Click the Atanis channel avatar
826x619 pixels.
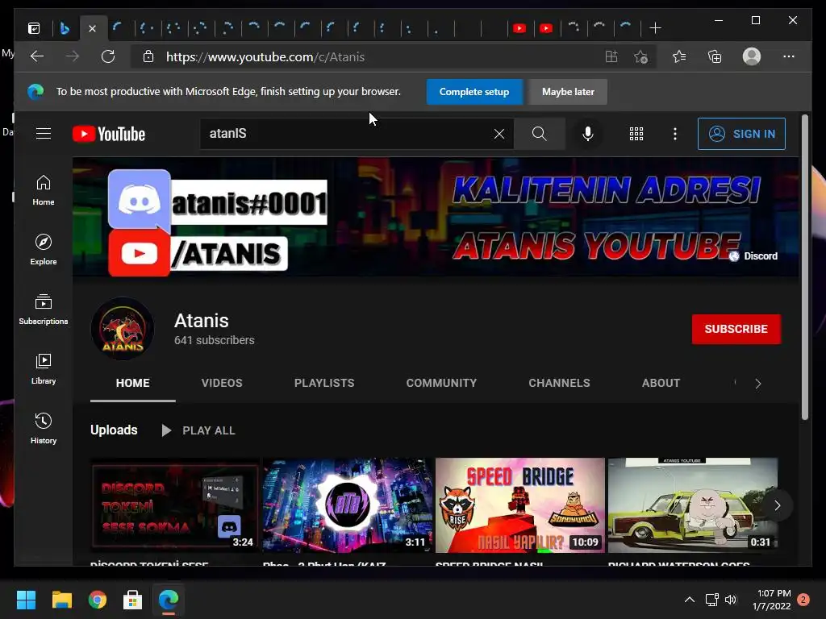[123, 329]
